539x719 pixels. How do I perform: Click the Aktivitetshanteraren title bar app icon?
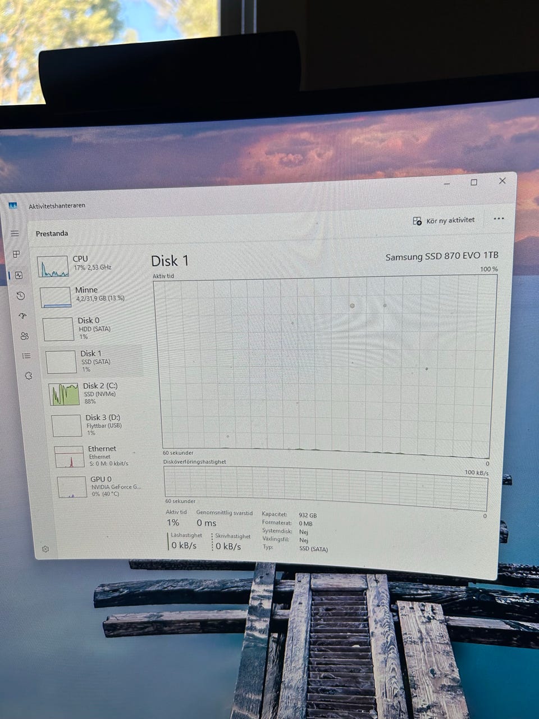13,206
